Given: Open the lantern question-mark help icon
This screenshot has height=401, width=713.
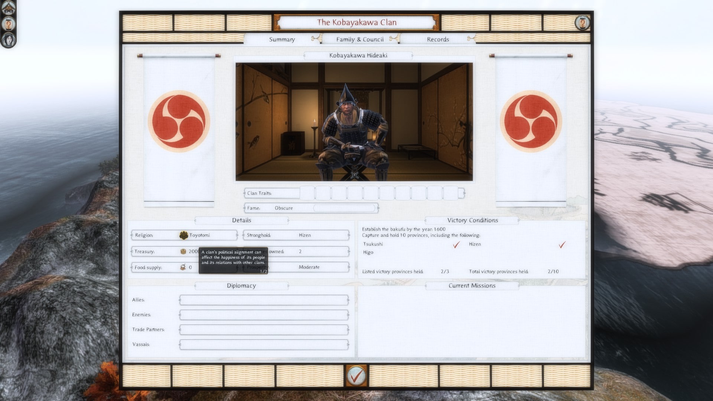Looking at the screenshot, I should (x=8, y=25).
